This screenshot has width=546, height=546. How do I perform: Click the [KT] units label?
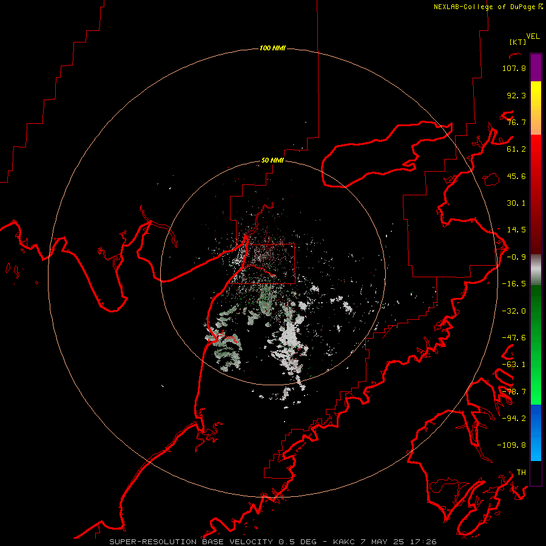click(517, 42)
